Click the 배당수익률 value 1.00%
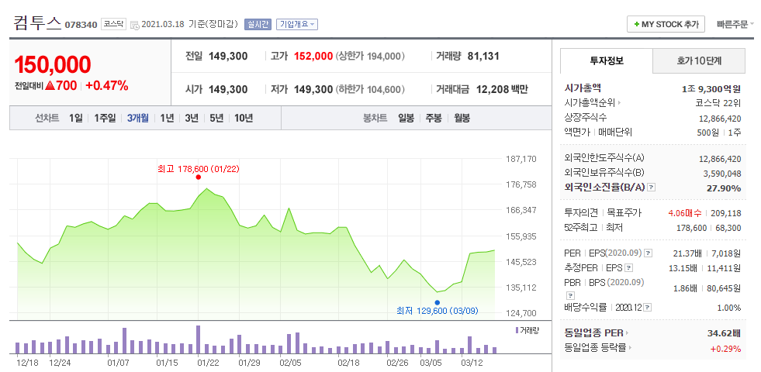The height and width of the screenshot is (372, 761). [x=729, y=308]
